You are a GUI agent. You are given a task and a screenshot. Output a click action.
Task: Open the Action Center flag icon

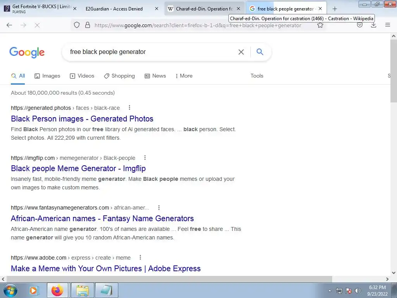click(349, 291)
